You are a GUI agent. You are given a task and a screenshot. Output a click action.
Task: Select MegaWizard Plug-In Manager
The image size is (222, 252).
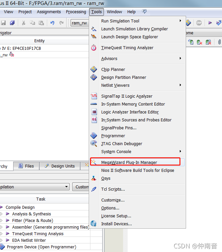click(x=137, y=162)
